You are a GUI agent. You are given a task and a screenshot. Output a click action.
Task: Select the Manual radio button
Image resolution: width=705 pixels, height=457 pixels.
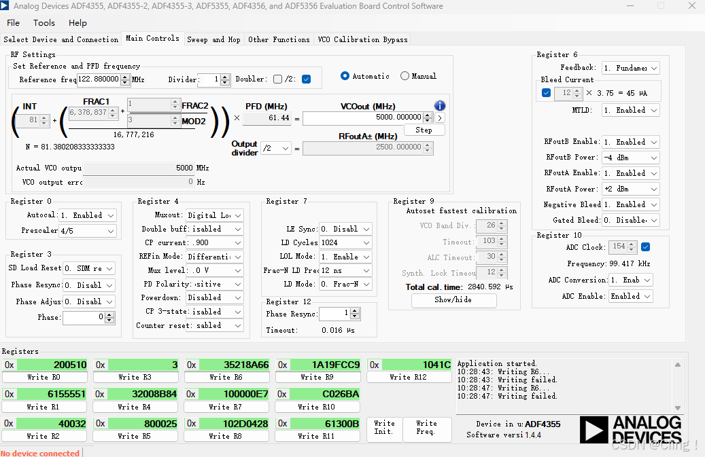pos(405,76)
